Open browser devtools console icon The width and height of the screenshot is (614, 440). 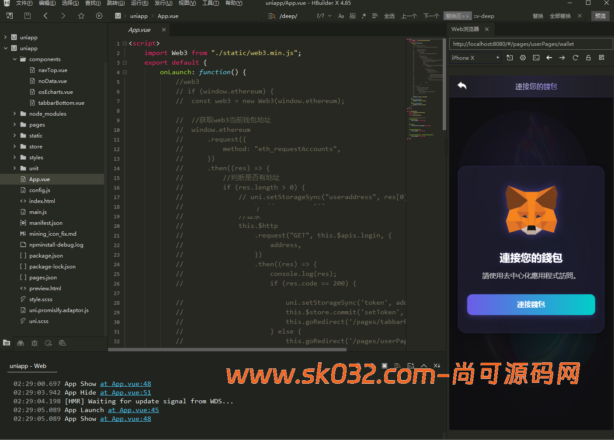click(x=536, y=58)
